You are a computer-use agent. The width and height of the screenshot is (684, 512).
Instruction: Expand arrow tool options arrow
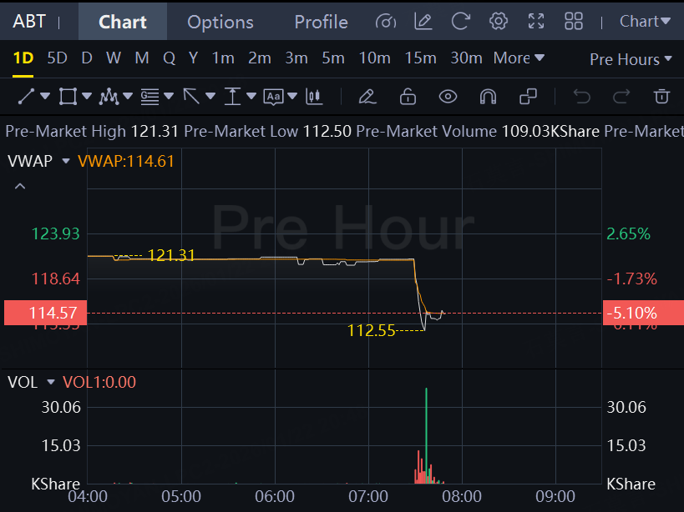210,96
